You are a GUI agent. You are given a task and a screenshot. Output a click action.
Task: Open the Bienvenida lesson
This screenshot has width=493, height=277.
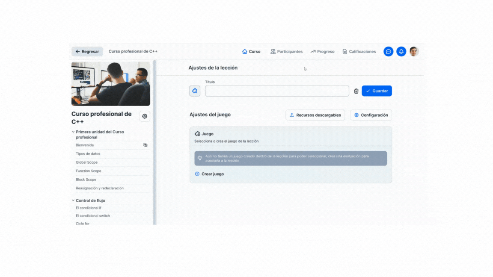(x=85, y=145)
